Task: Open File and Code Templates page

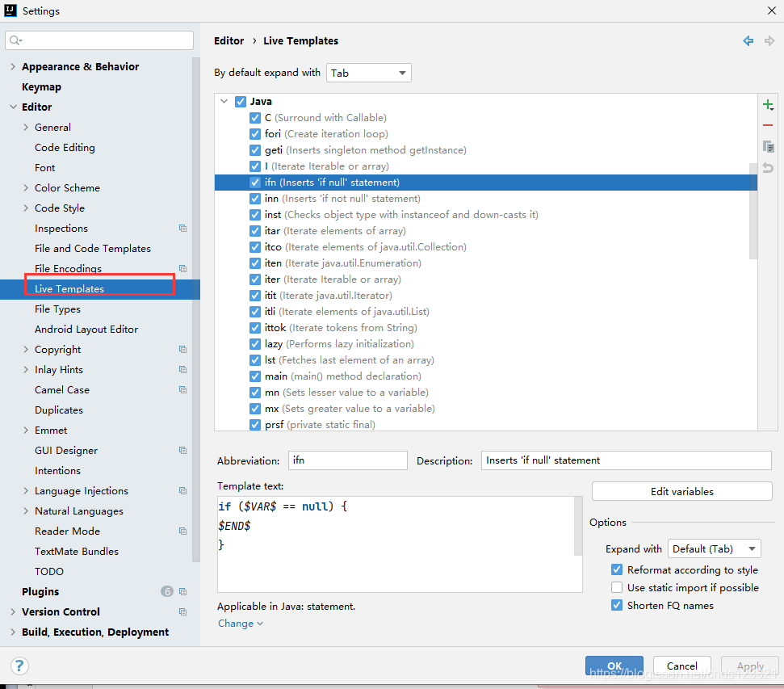Action: 93,249
